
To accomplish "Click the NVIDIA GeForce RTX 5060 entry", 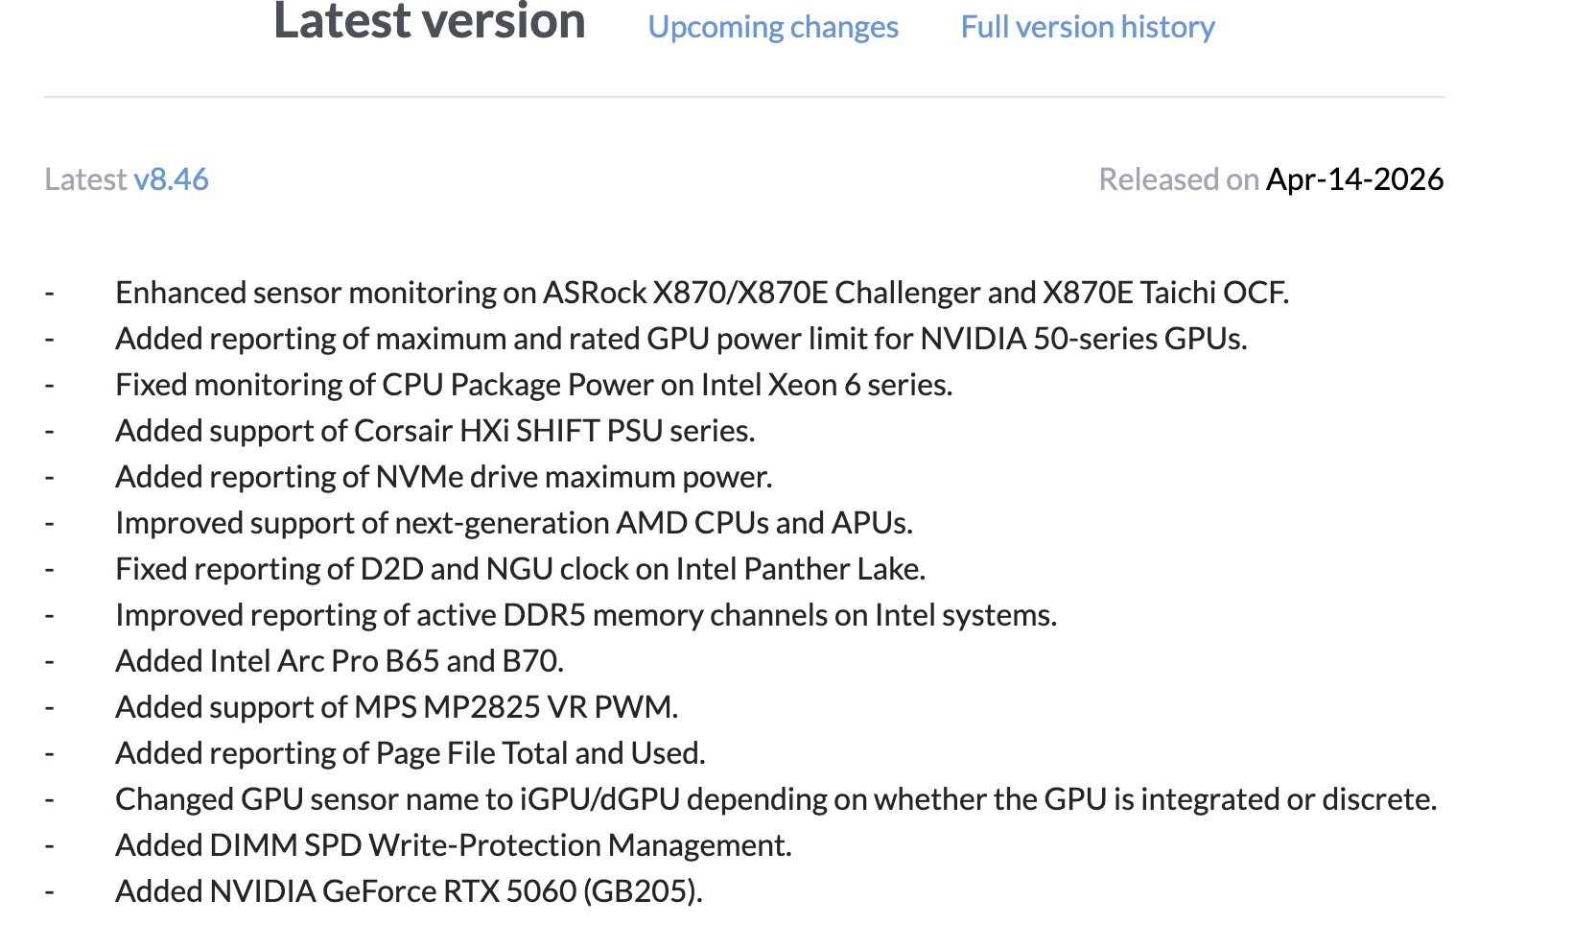I will coord(409,891).
